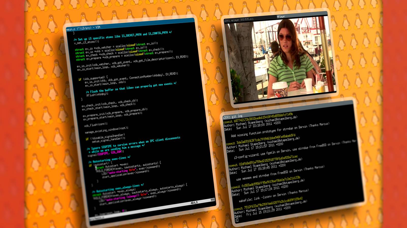The image size is (407, 228).
Task: Click the xcb_flush(conn); line
Action: coord(96,125)
